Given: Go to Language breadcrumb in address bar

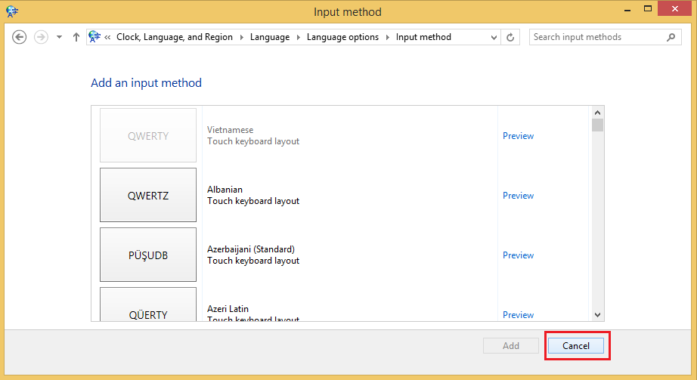Looking at the screenshot, I should (269, 37).
